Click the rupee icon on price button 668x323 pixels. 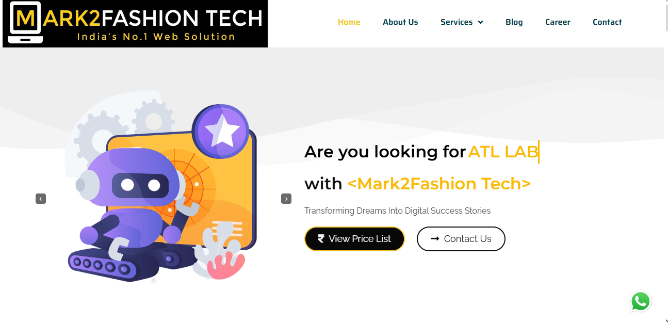321,238
